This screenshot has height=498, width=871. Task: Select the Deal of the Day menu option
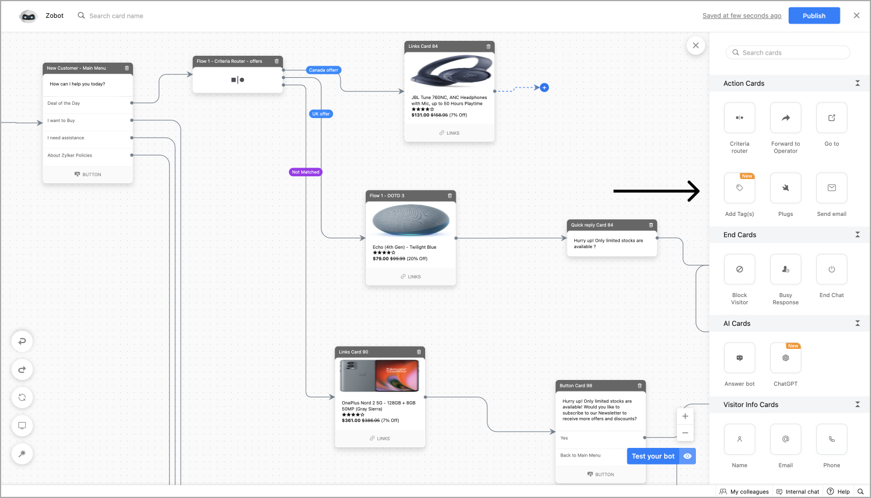[x=88, y=104]
